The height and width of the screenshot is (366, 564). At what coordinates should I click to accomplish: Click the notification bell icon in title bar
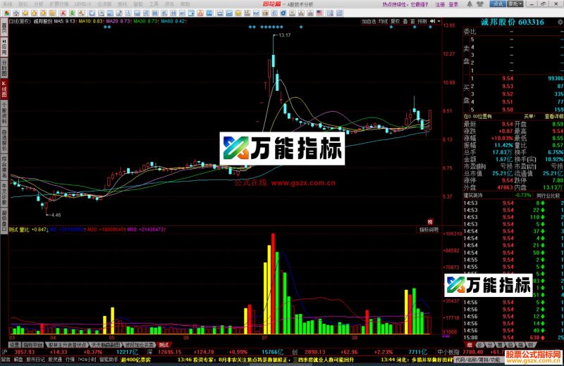pyautogui.click(x=470, y=4)
